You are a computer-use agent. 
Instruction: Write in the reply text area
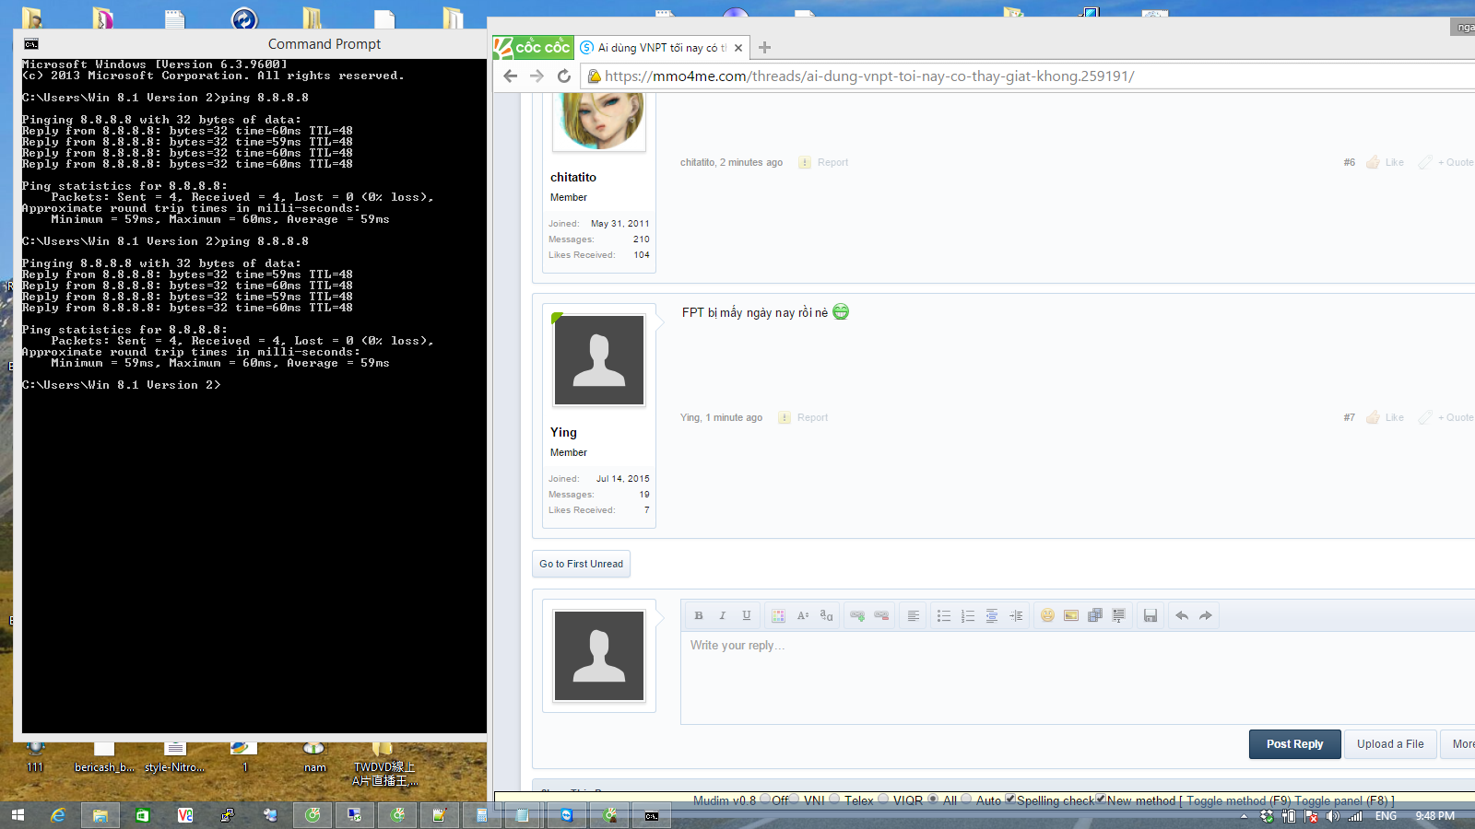point(1078,678)
